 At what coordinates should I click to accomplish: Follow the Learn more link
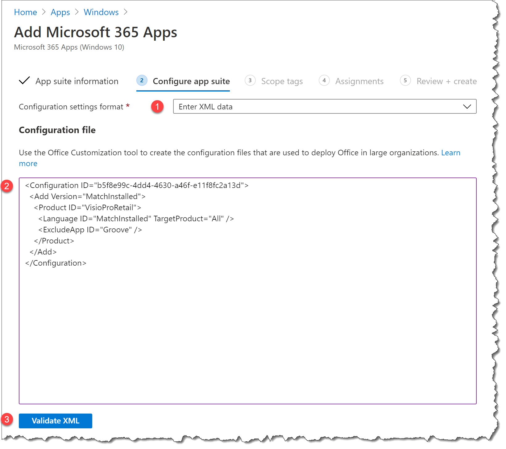tap(450, 153)
